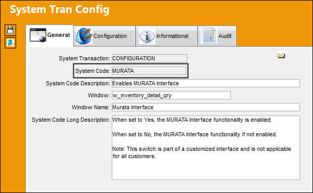Click the System Tran Config title
Viewport: 313px width, 193px height.
pyautogui.click(x=60, y=9)
